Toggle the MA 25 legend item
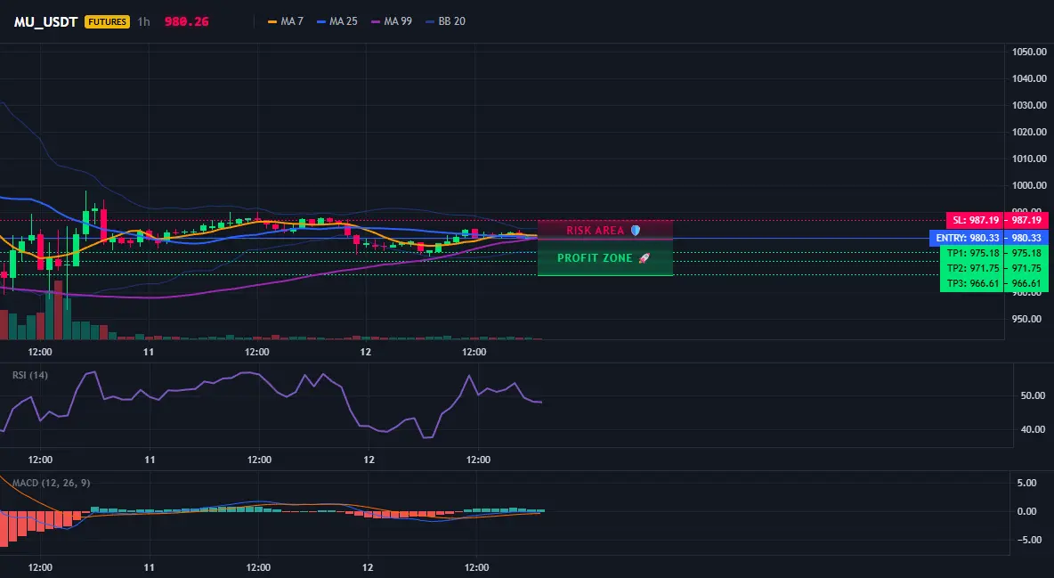 pyautogui.click(x=336, y=21)
